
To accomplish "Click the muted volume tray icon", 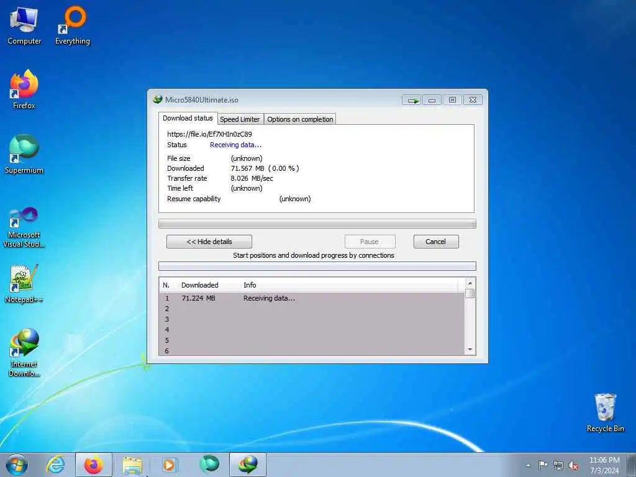I will 573,465.
